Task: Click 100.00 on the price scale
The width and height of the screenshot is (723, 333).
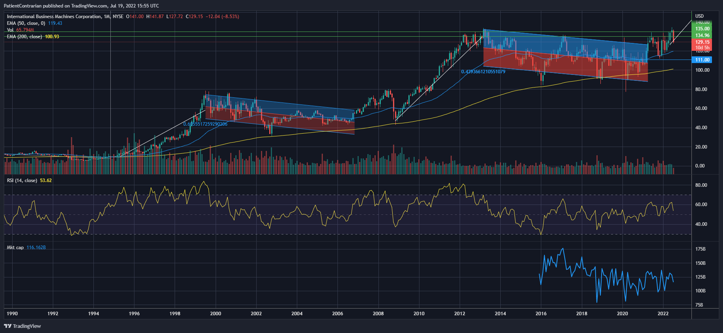Action: click(702, 70)
